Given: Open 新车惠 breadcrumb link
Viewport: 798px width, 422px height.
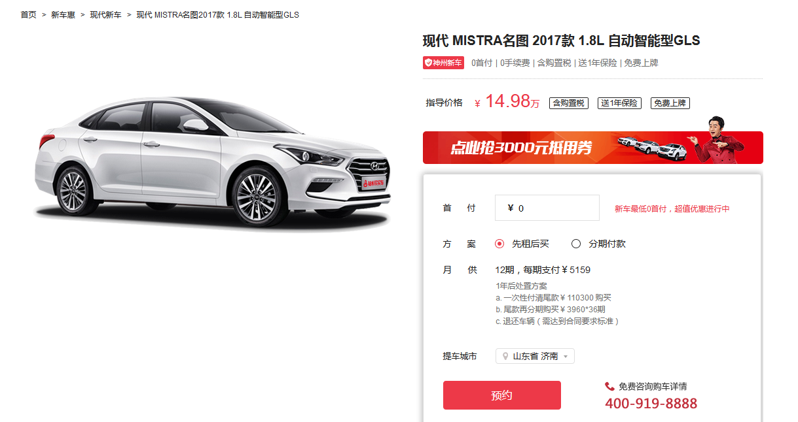Looking at the screenshot, I should (63, 14).
